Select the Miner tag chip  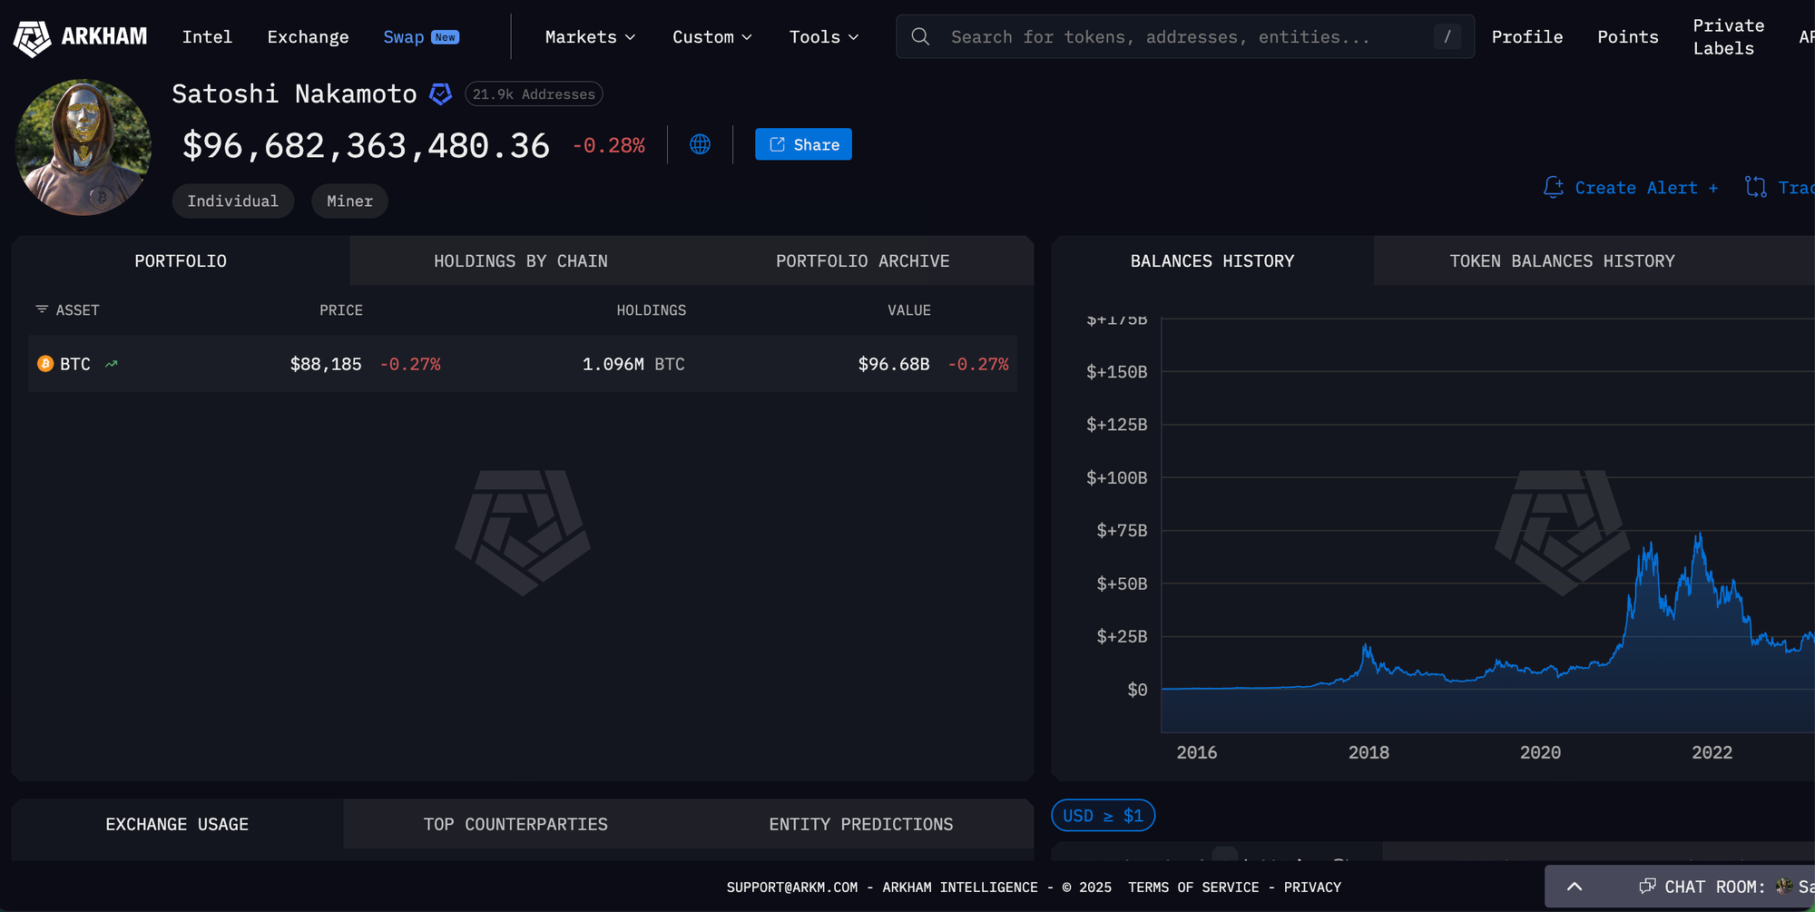(349, 201)
